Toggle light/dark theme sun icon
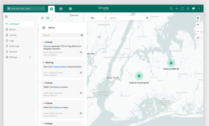Image resolution: width=209 pixels, height=126 pixels. 188,9
